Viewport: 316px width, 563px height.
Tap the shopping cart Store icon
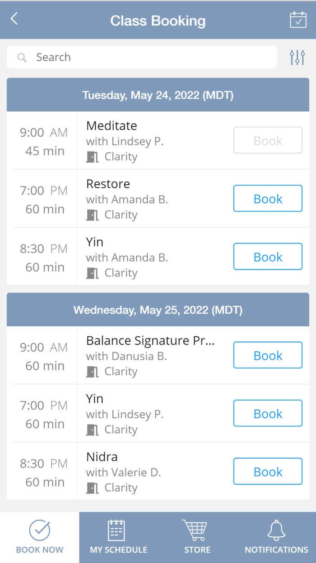(x=197, y=530)
